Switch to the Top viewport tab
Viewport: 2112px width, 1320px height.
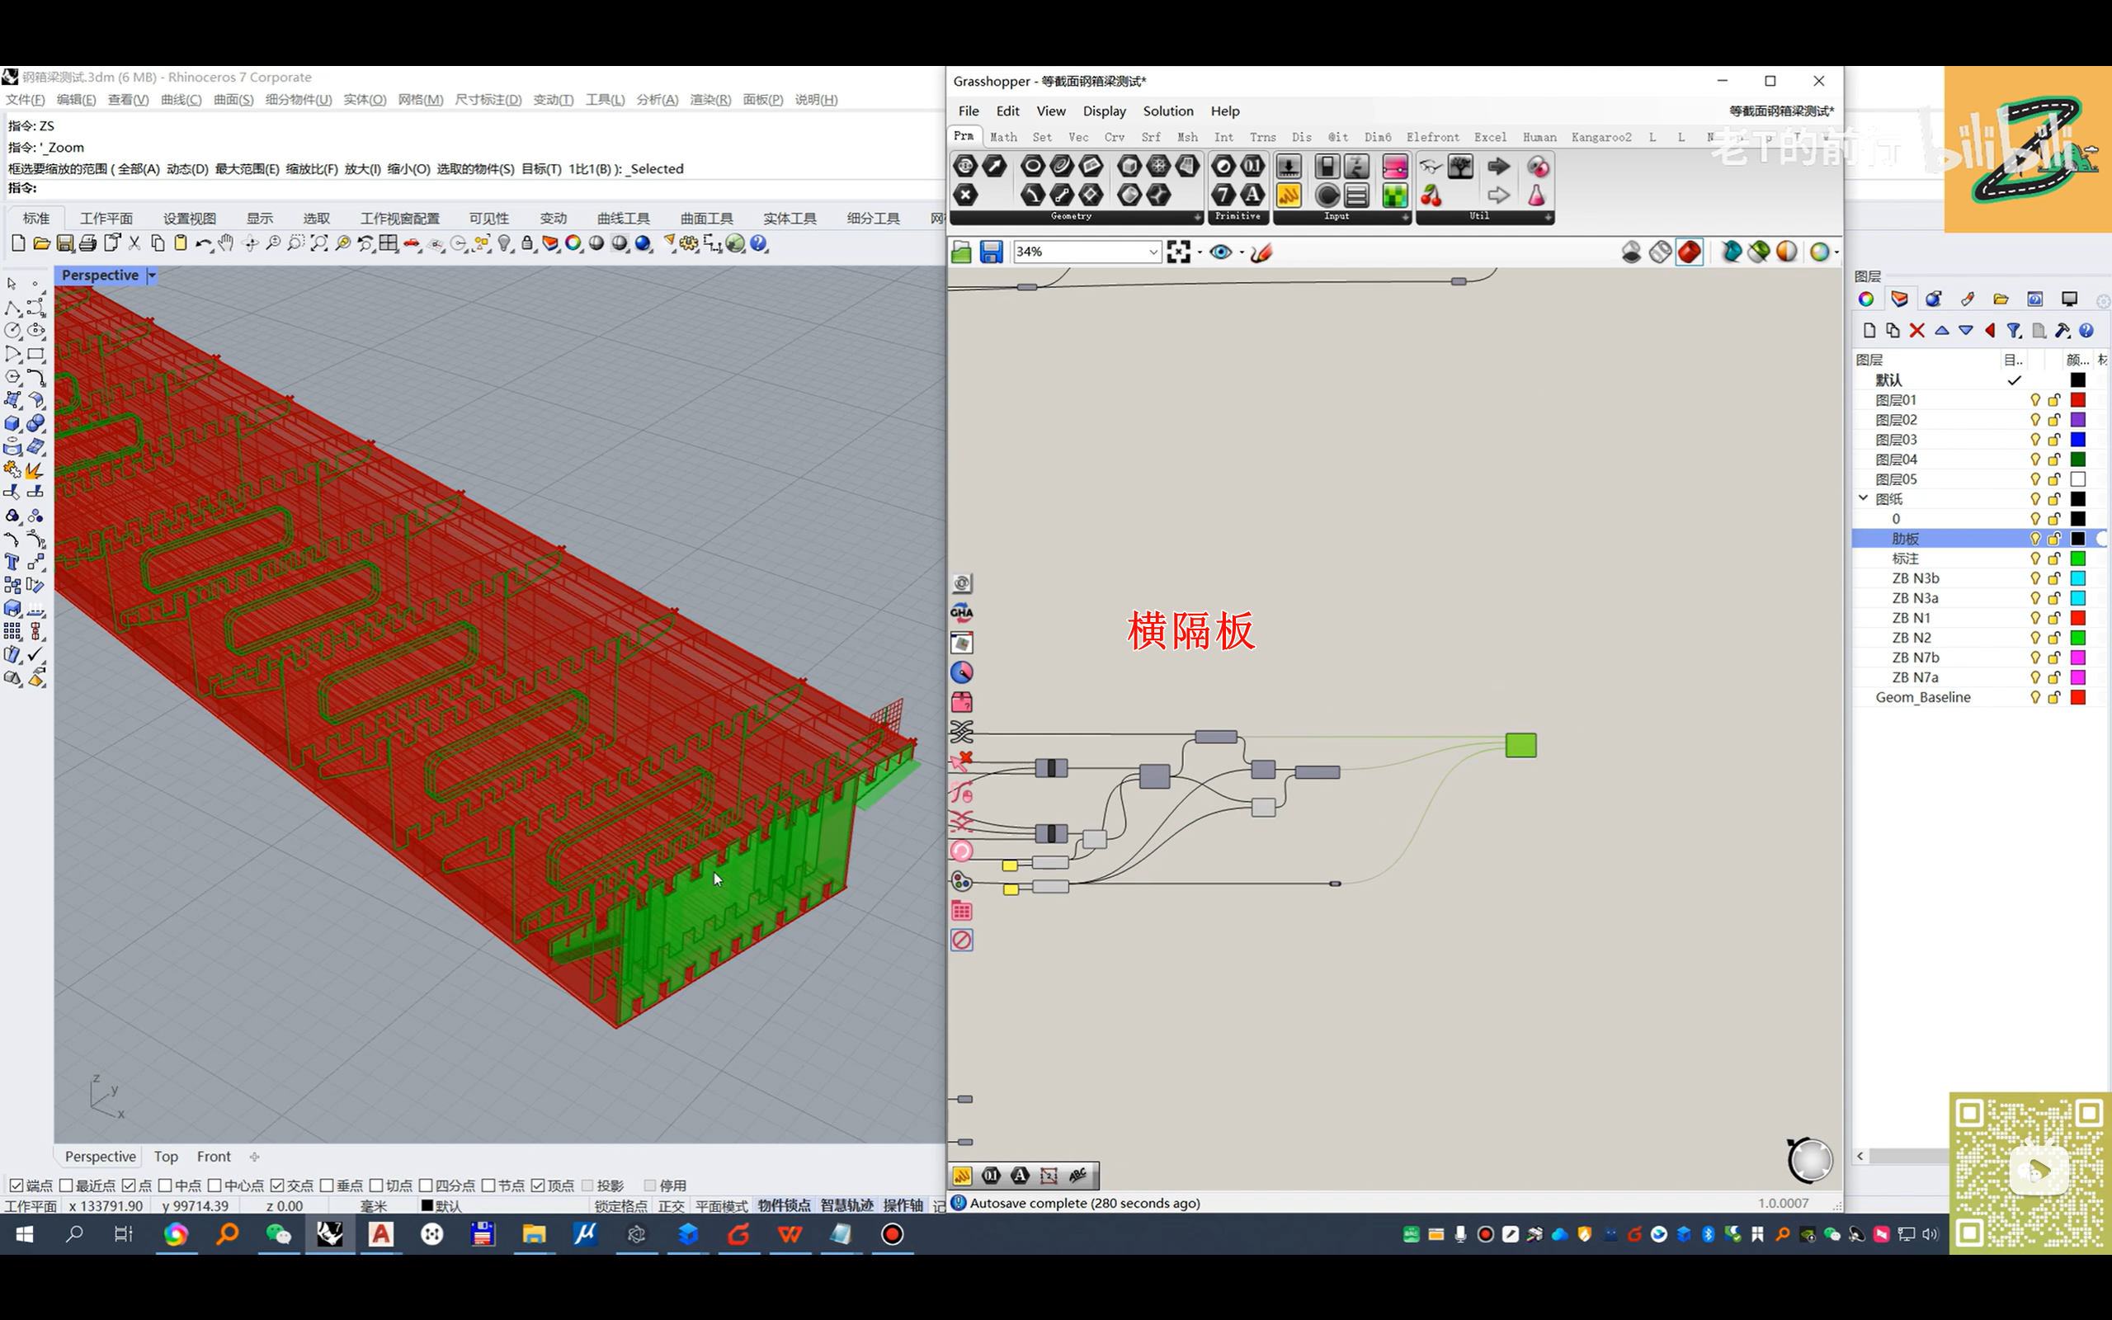(166, 1156)
